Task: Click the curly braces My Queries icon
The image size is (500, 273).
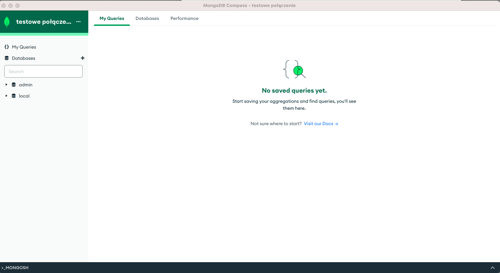Action: click(7, 47)
